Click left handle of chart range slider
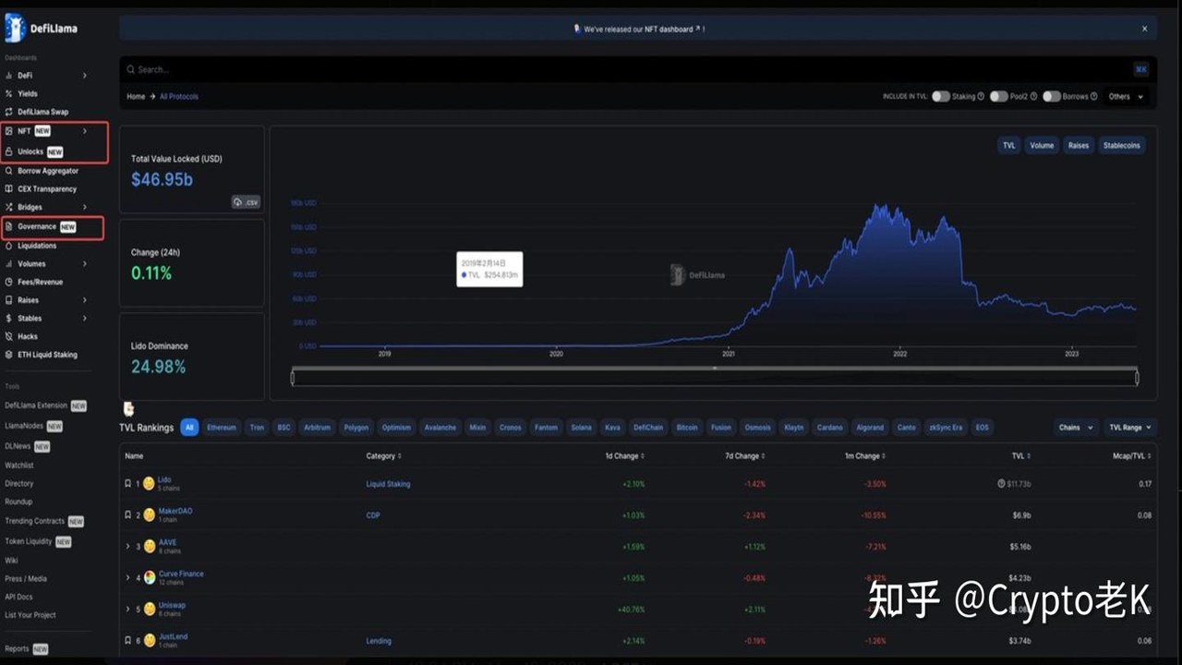 [293, 377]
